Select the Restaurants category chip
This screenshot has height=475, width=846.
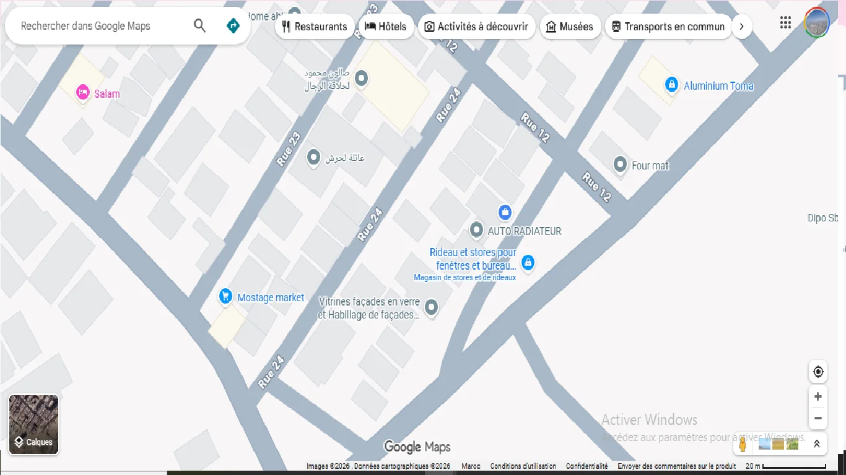(x=315, y=27)
